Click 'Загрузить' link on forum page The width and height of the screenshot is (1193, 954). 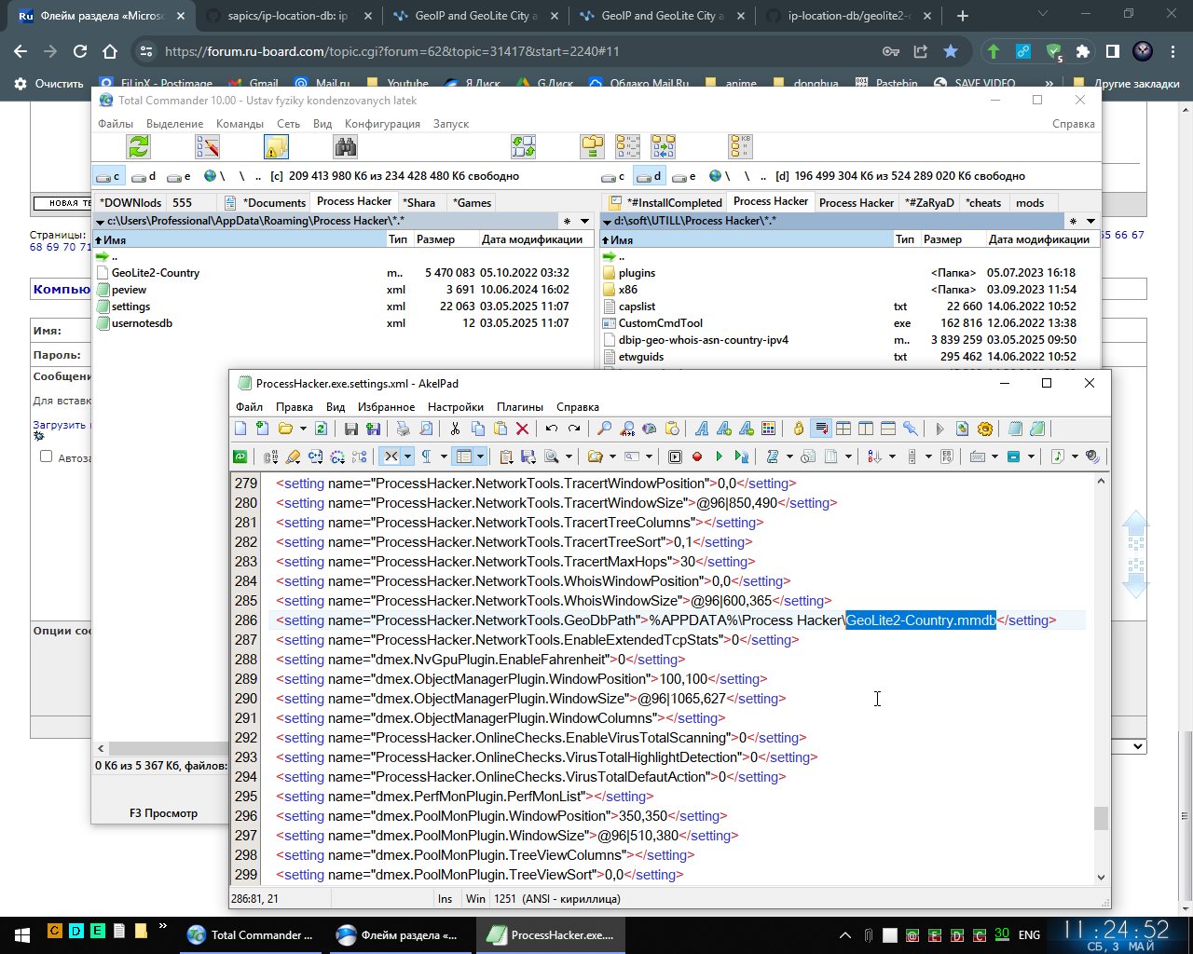point(59,425)
